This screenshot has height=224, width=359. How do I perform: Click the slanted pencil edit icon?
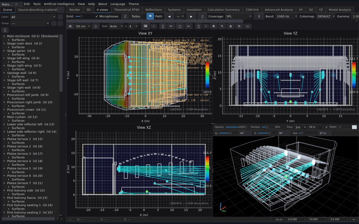point(222,26)
